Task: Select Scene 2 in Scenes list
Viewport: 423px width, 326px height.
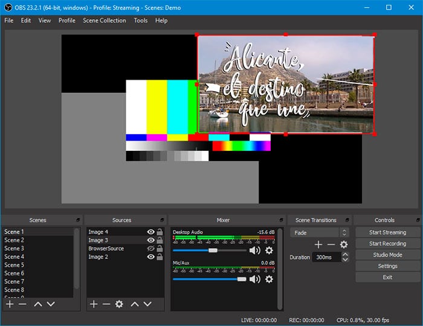Action: coord(38,240)
